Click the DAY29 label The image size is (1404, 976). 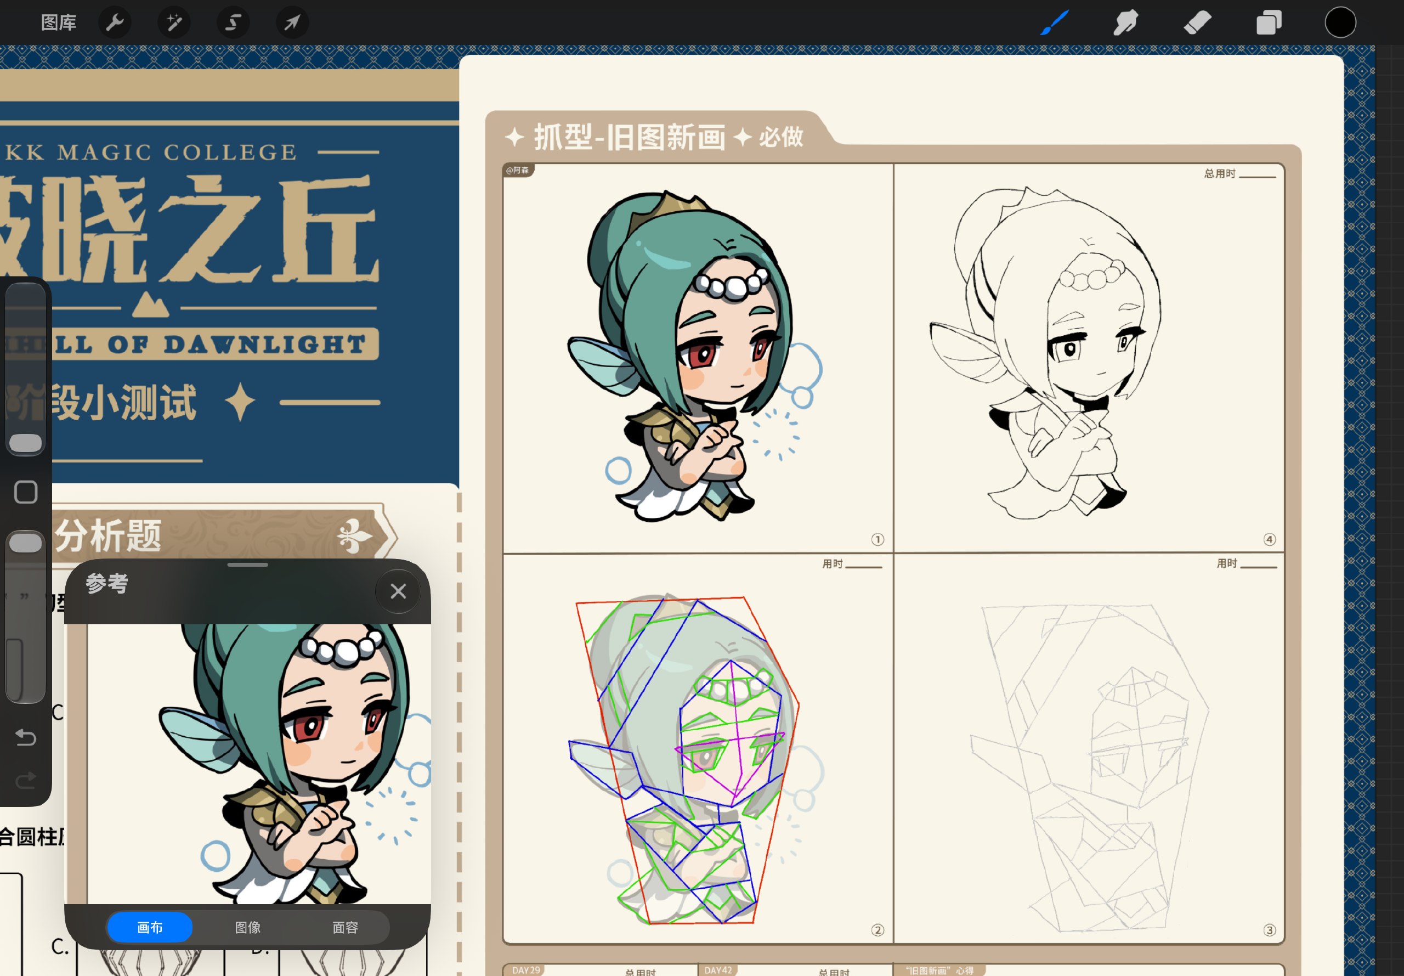coord(525,971)
